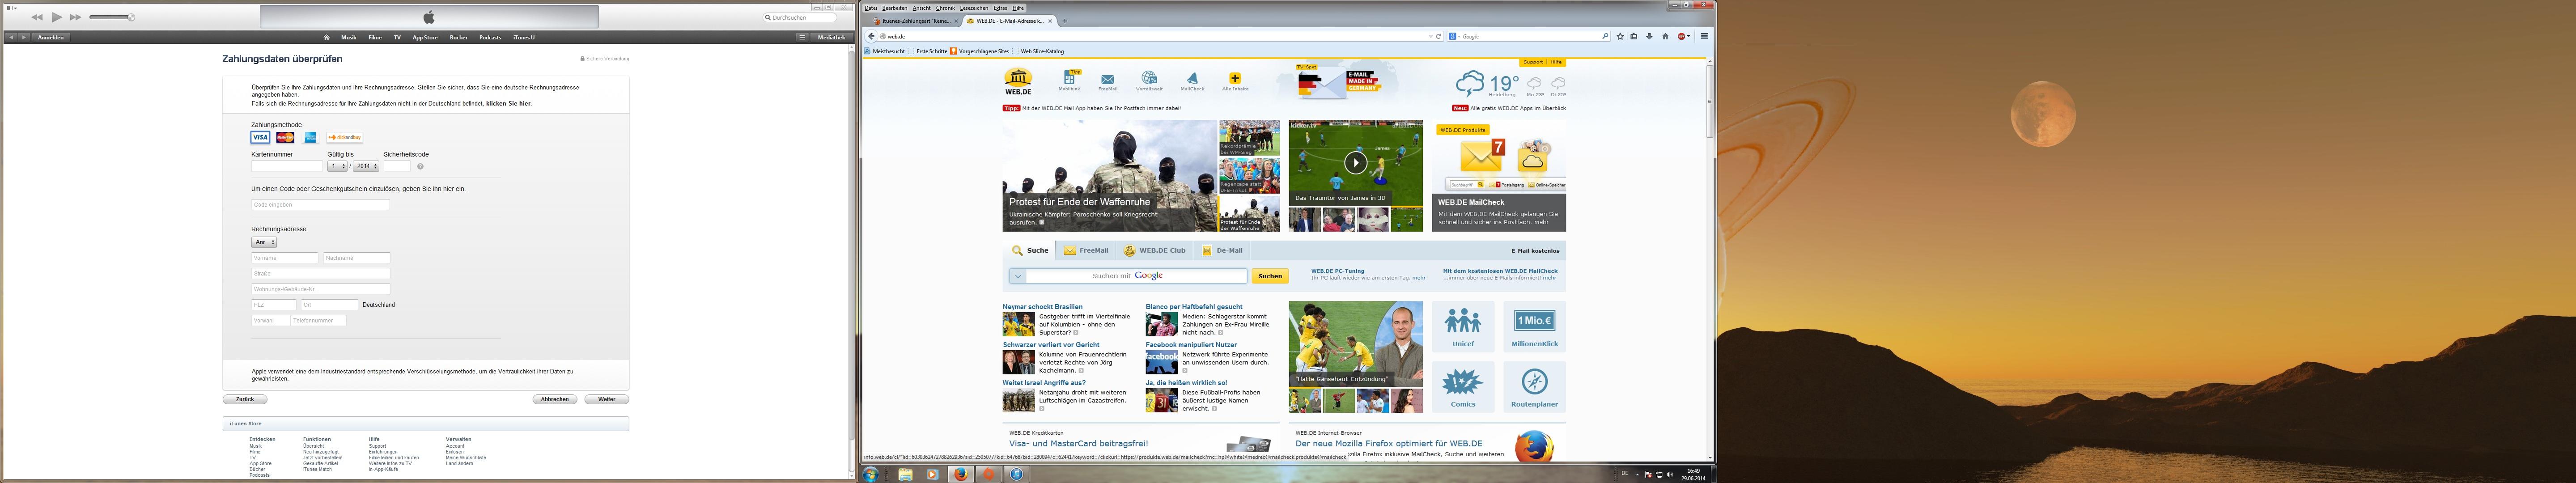Screen dimensions: 2576x483
Task: Open the Firefox hamburger menu icon
Action: tap(1704, 36)
